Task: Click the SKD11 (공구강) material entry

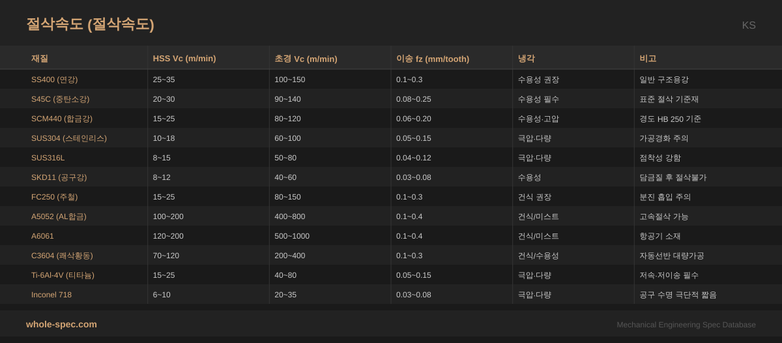Action: [59, 177]
